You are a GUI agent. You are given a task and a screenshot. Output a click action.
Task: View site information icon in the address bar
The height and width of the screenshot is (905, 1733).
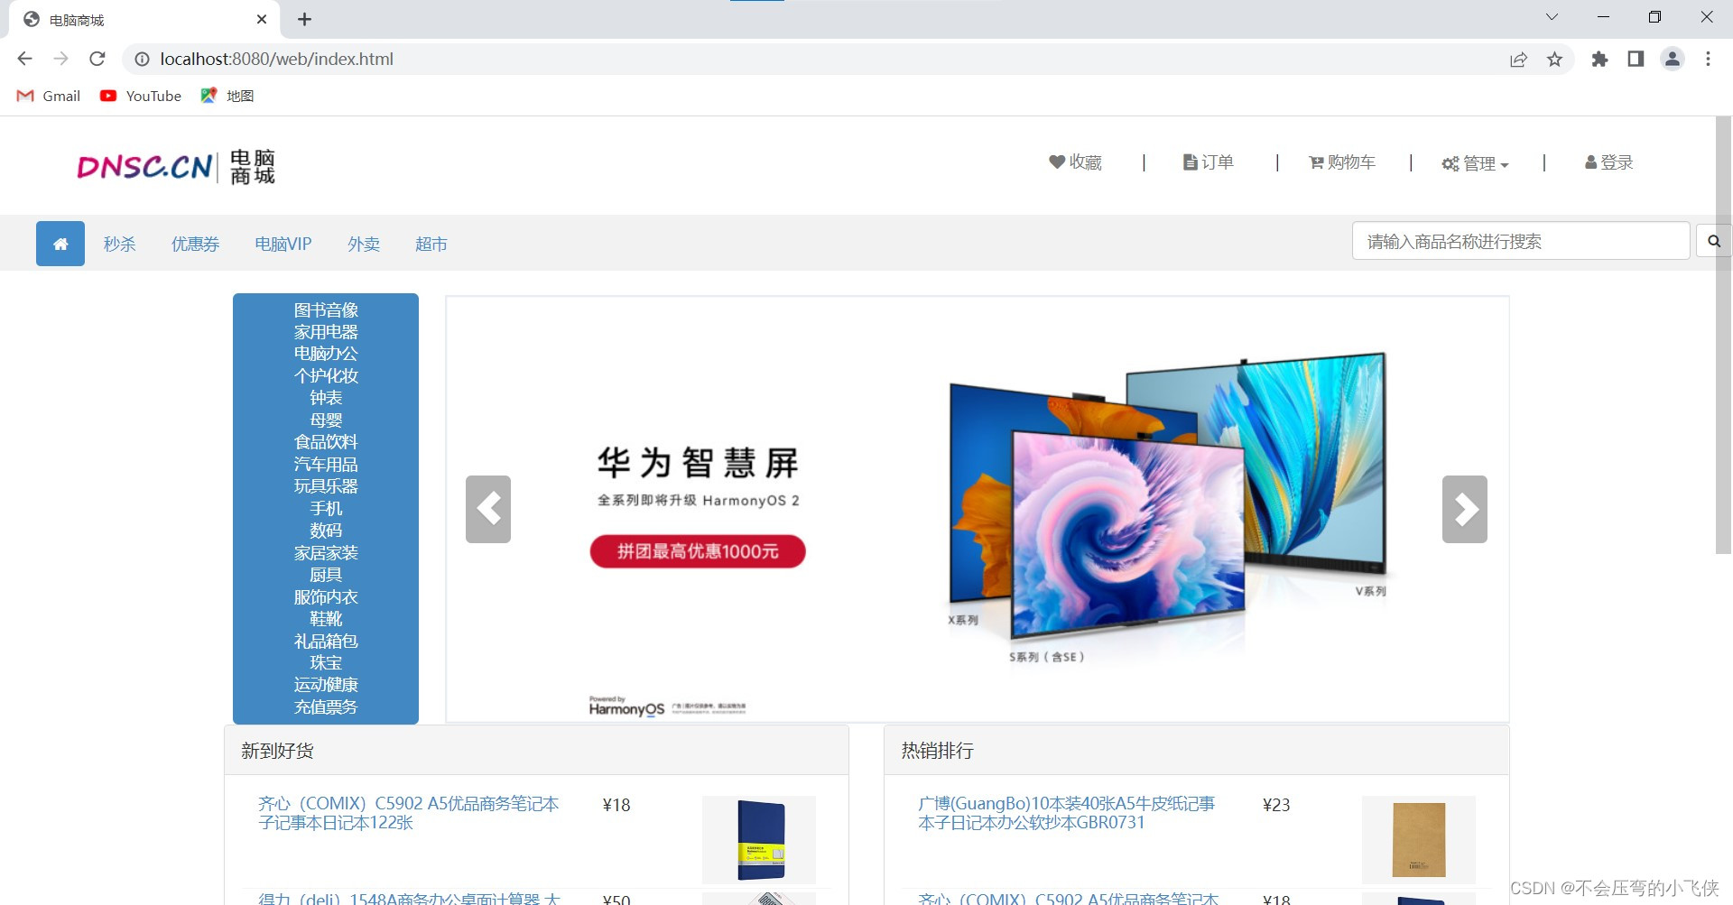click(142, 59)
